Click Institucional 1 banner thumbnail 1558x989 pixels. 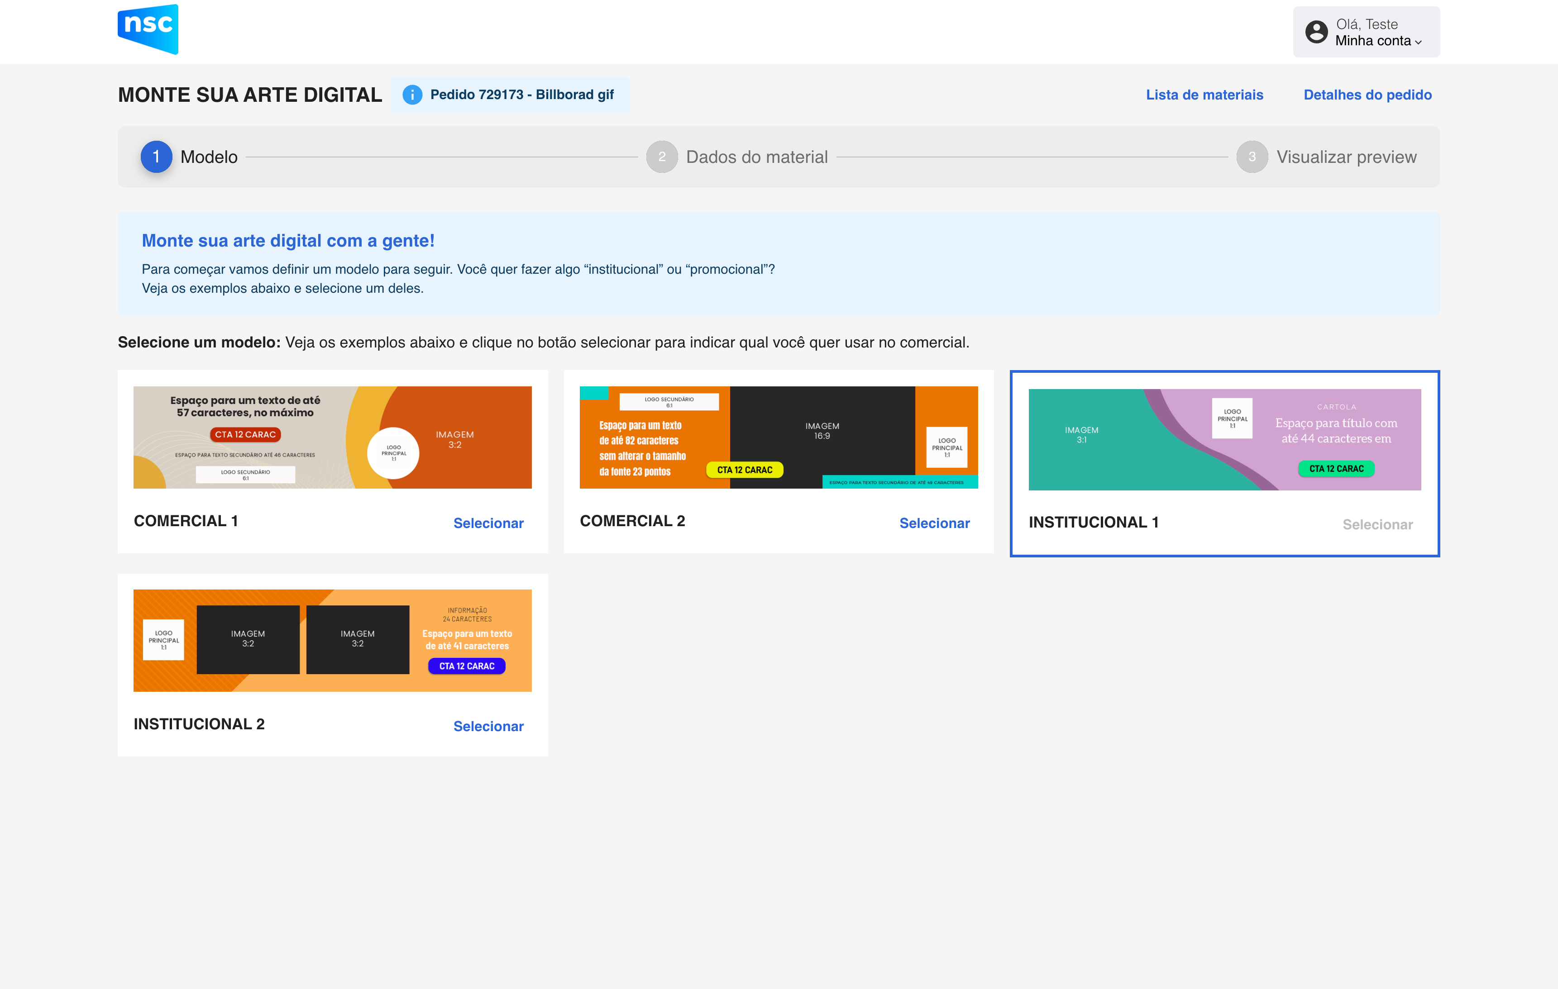click(x=1224, y=439)
